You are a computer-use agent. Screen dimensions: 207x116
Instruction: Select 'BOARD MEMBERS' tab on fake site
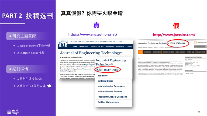click(157, 52)
